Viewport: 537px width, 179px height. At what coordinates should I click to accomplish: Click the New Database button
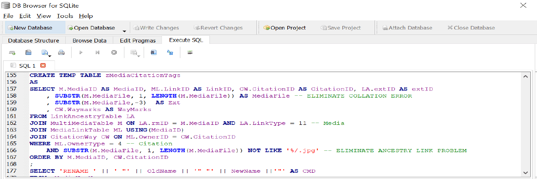pos(30,28)
